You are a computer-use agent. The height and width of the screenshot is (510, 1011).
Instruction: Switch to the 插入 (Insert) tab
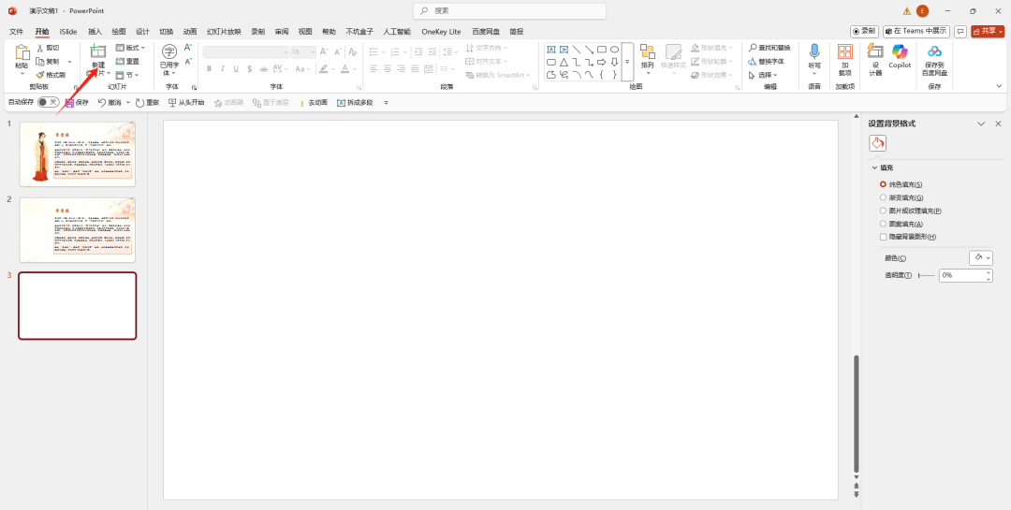[x=95, y=31]
